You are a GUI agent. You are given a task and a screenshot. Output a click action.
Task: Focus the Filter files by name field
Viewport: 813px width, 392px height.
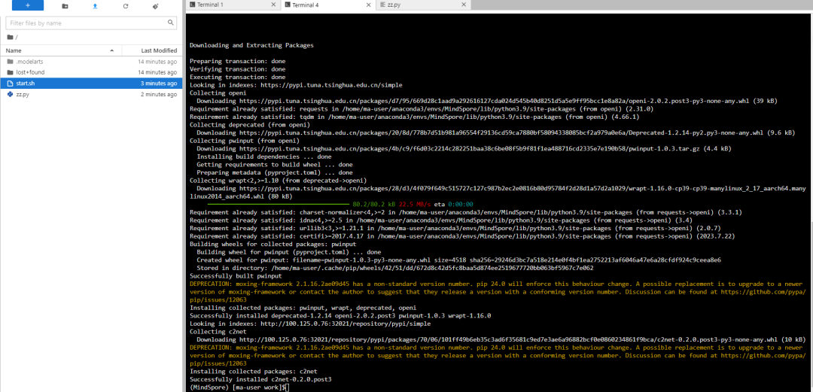(x=91, y=23)
